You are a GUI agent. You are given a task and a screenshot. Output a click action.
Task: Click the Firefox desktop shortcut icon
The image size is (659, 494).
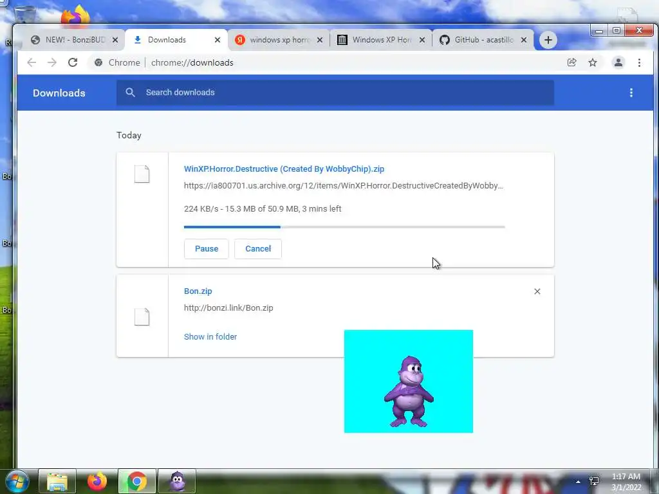76,15
